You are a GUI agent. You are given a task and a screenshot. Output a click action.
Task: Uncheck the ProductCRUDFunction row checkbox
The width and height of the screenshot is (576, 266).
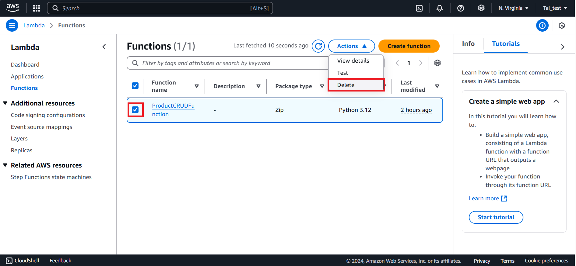tap(135, 110)
